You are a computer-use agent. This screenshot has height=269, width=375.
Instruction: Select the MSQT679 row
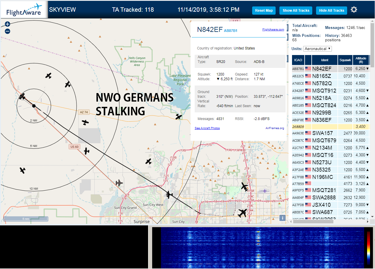point(330,140)
